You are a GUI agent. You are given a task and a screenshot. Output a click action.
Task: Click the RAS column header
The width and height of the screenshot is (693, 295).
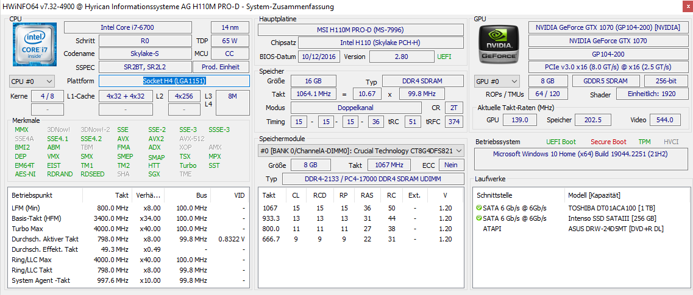pos(366,195)
